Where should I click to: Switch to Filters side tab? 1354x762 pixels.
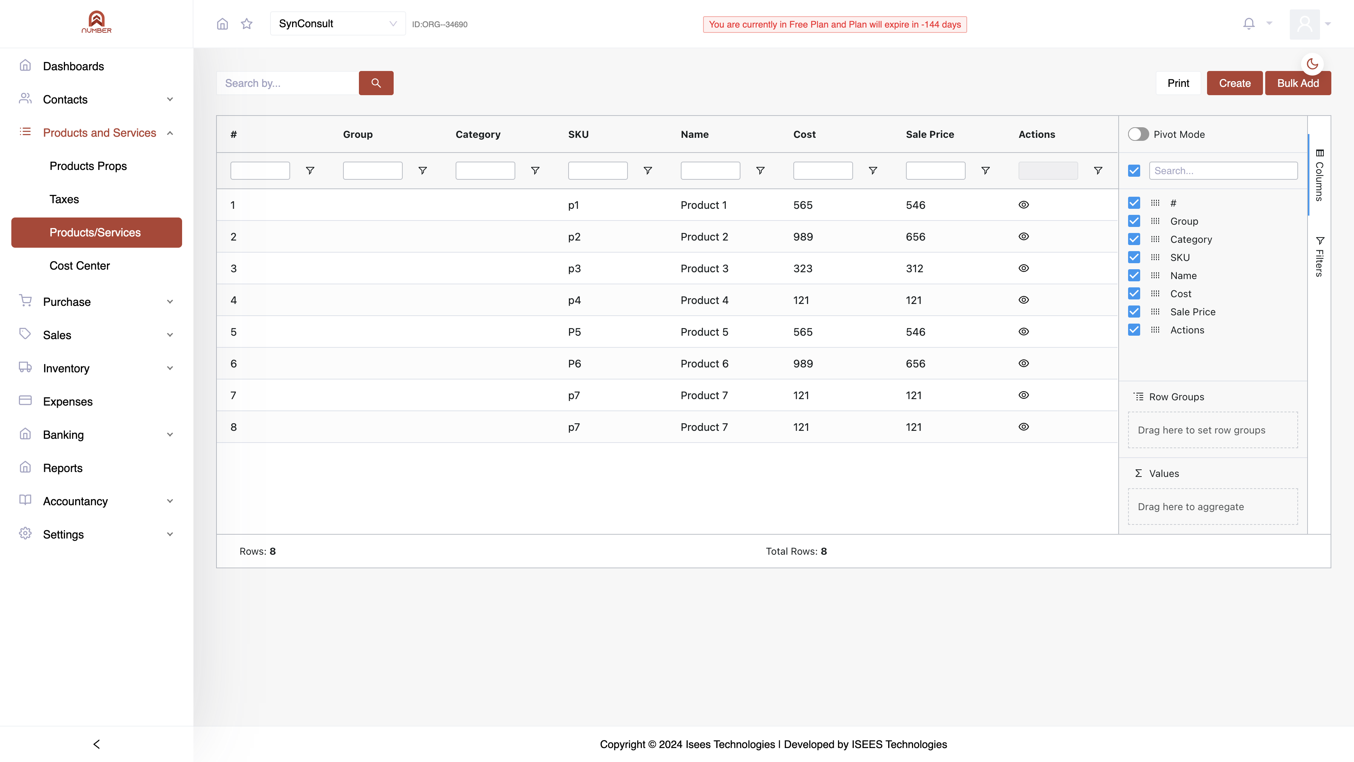point(1319,256)
